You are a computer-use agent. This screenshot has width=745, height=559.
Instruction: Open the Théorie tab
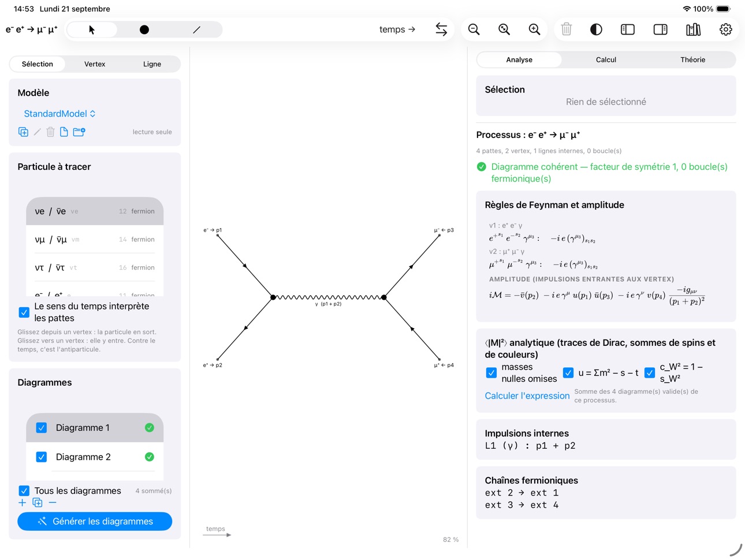[x=692, y=59]
